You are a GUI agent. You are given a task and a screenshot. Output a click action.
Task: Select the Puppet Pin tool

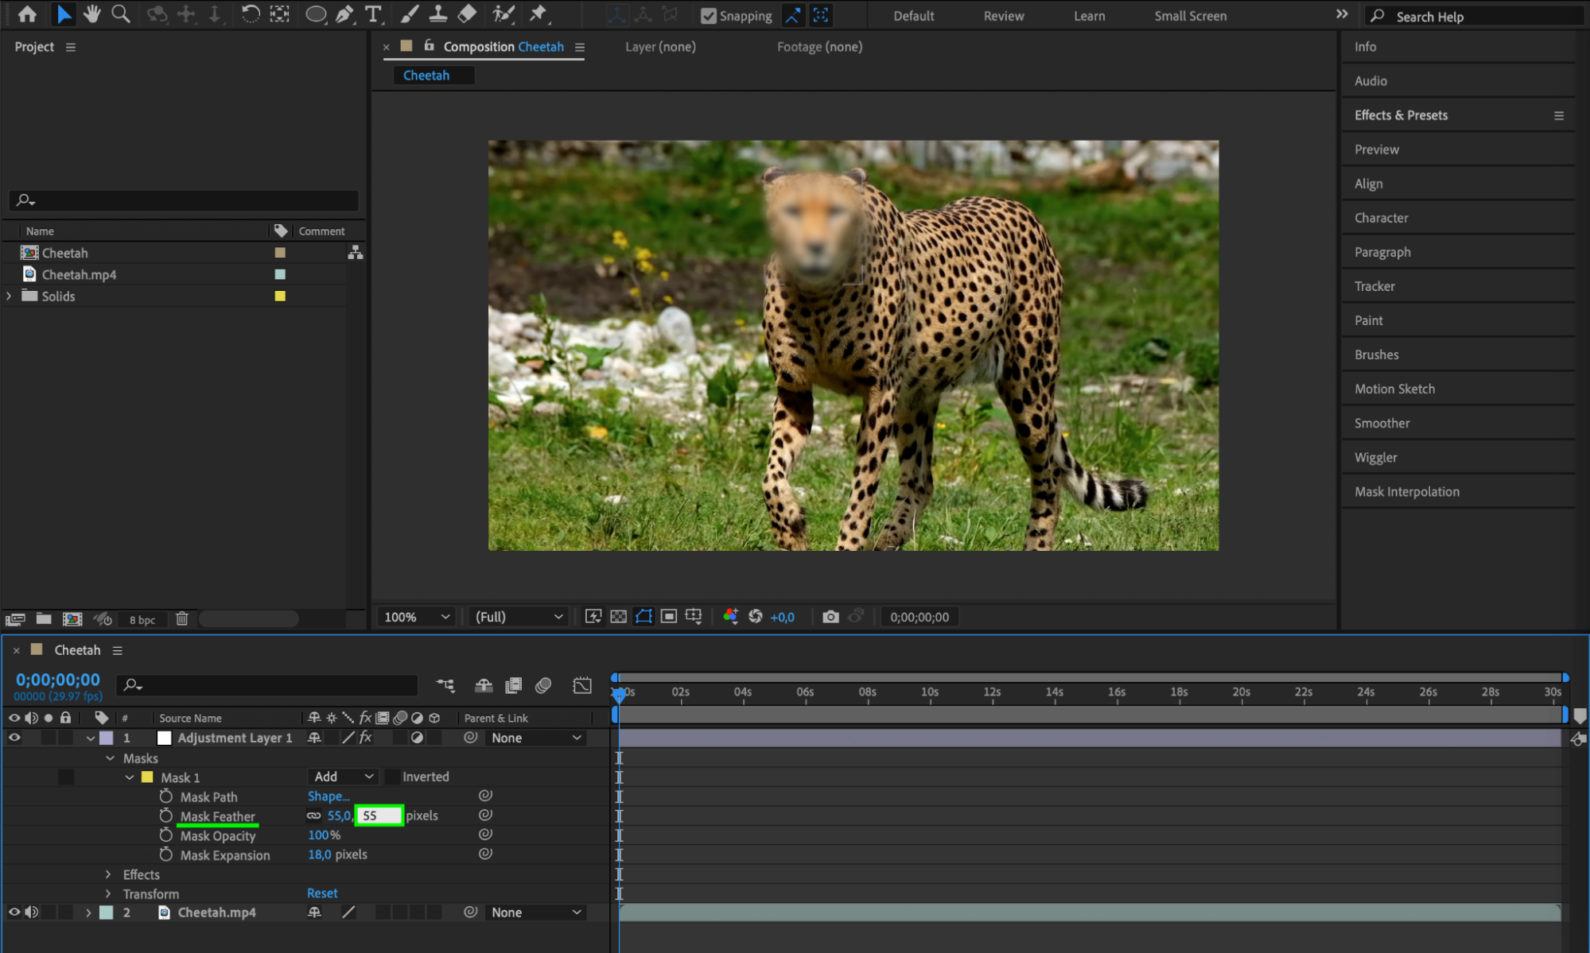click(x=538, y=14)
